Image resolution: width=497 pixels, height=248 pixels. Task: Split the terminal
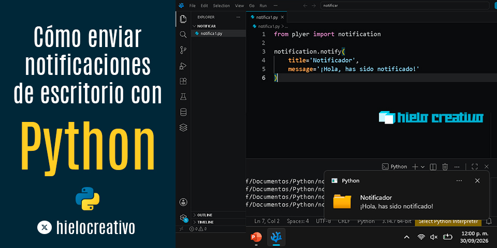433,167
